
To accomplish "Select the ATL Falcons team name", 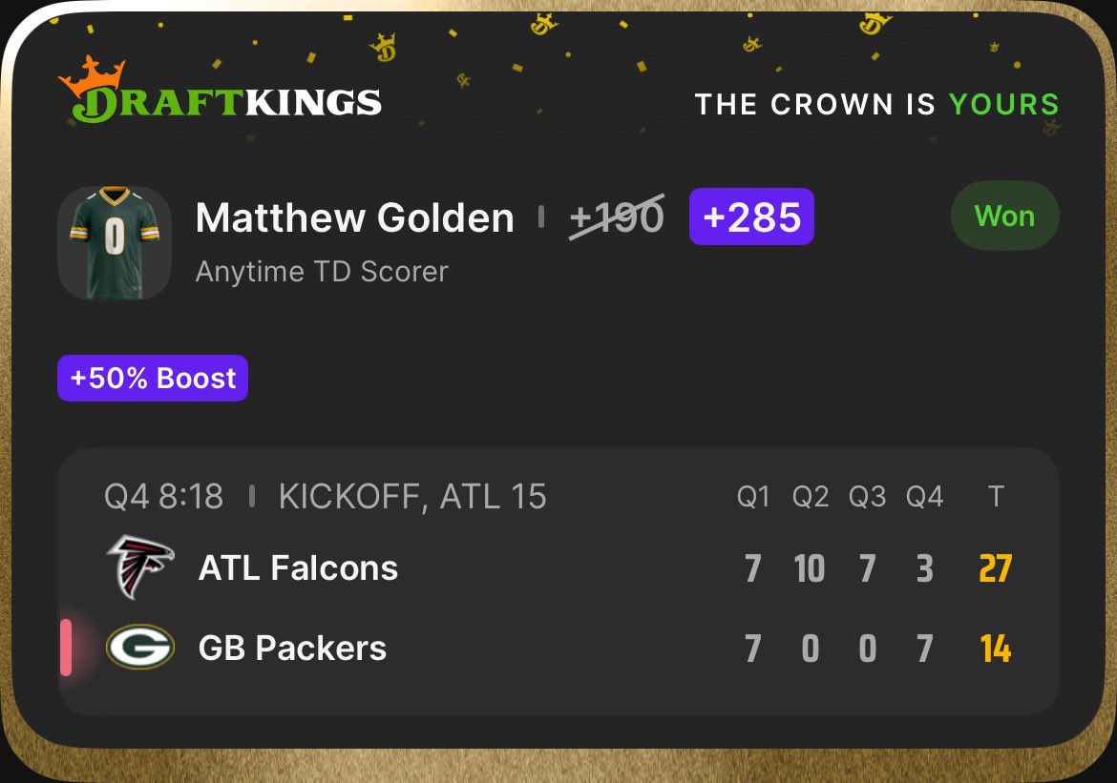I will pos(298,568).
